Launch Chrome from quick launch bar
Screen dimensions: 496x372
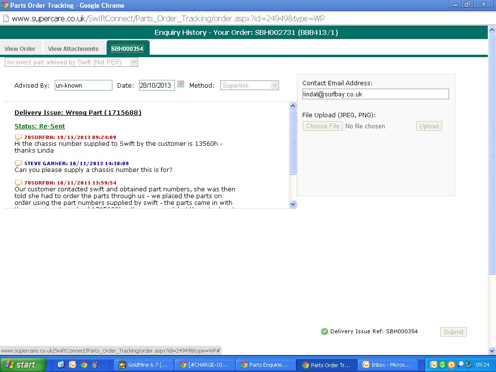click(84, 365)
